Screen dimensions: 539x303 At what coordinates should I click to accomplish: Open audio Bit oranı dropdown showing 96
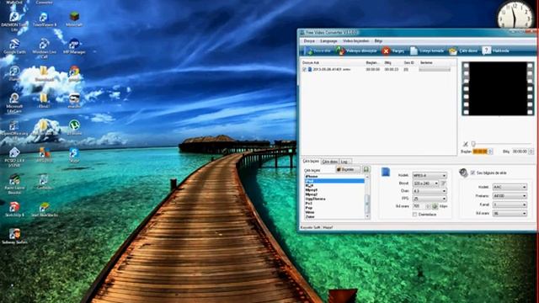tap(510, 213)
